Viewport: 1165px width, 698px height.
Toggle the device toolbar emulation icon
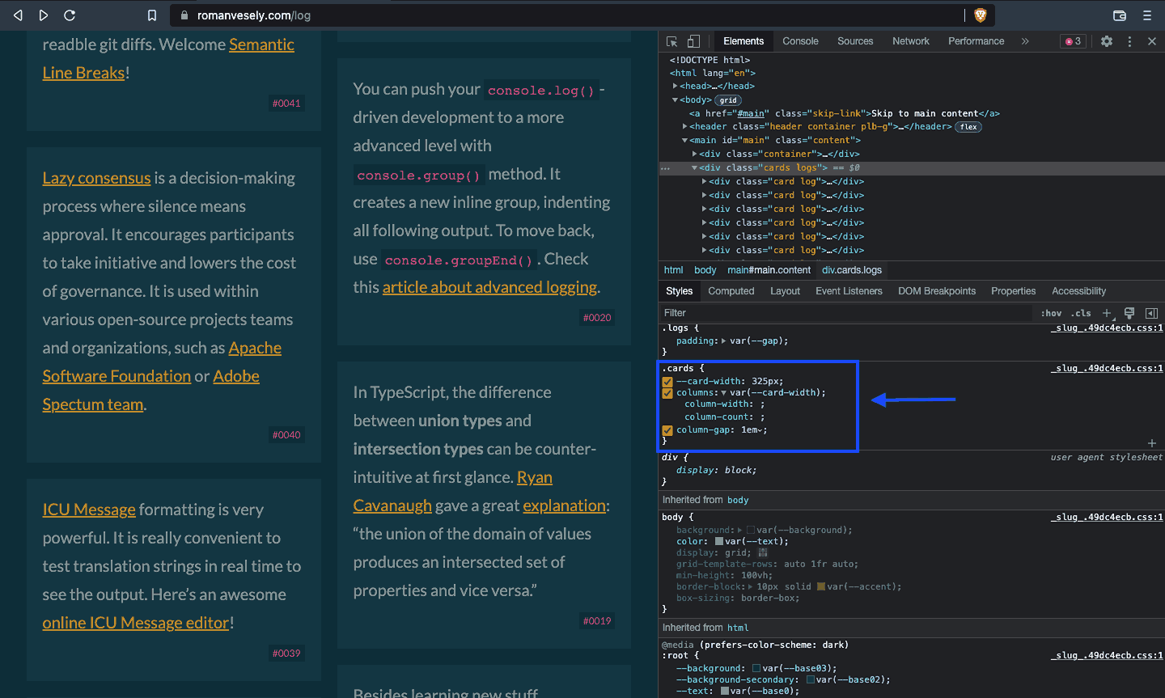click(692, 40)
